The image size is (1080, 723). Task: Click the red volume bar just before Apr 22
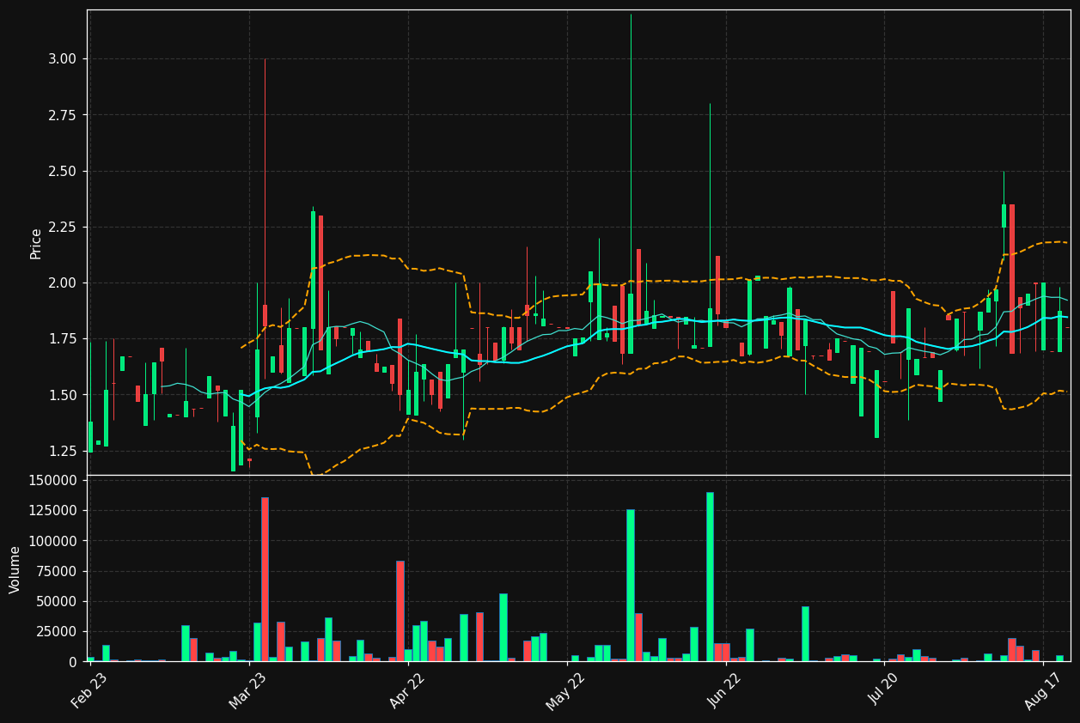400,611
